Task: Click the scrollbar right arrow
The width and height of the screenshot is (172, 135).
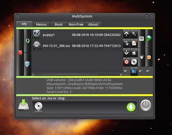Action: coord(121,75)
